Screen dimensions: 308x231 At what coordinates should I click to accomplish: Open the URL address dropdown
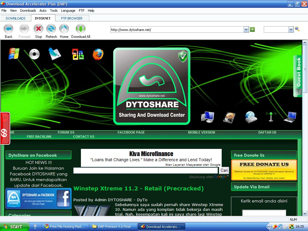pyautogui.click(x=246, y=30)
